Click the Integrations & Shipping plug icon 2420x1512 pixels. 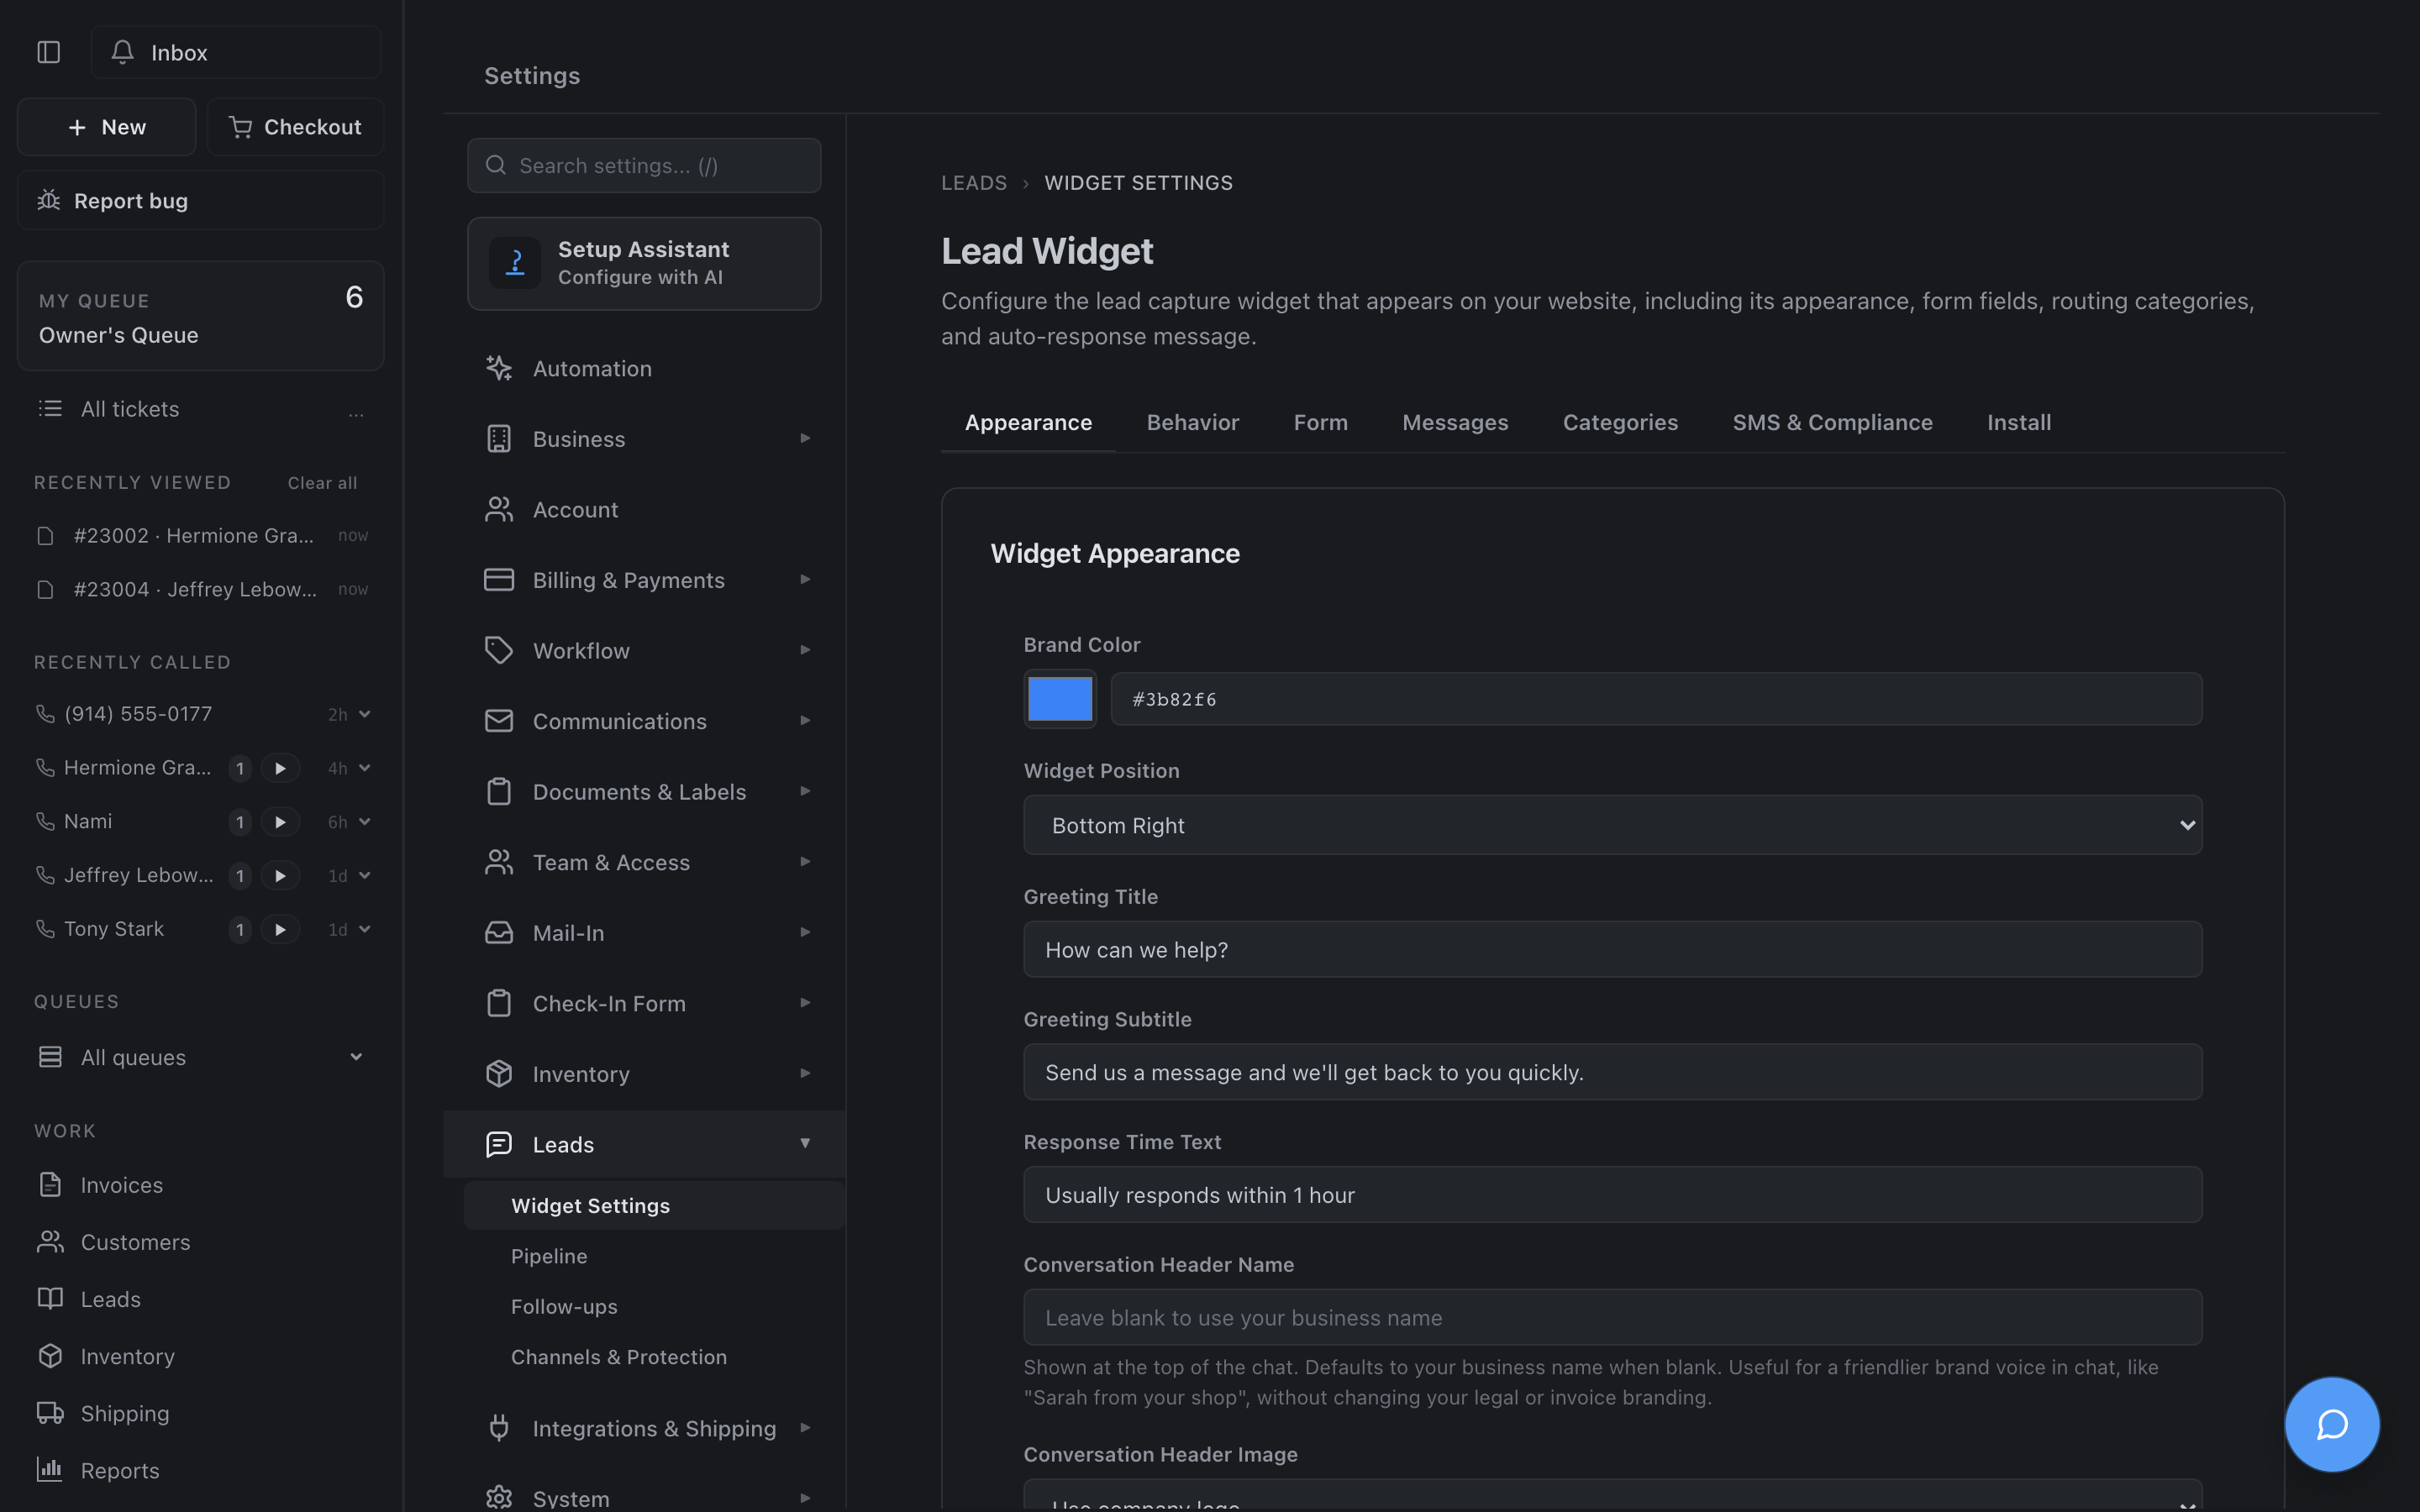pos(499,1428)
